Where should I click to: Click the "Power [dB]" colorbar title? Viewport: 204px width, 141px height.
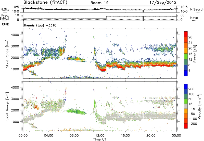195,54
